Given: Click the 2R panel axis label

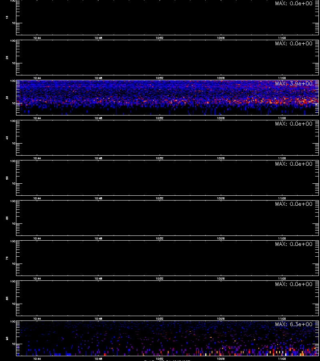Looking at the screenshot, I should click(7, 57).
